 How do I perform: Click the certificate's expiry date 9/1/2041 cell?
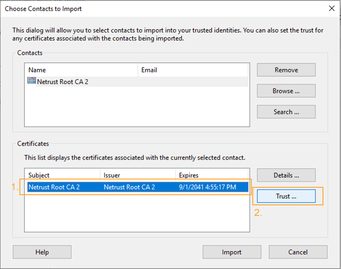click(207, 187)
